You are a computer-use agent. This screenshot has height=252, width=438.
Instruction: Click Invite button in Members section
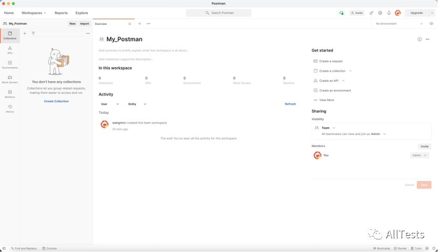point(425,147)
